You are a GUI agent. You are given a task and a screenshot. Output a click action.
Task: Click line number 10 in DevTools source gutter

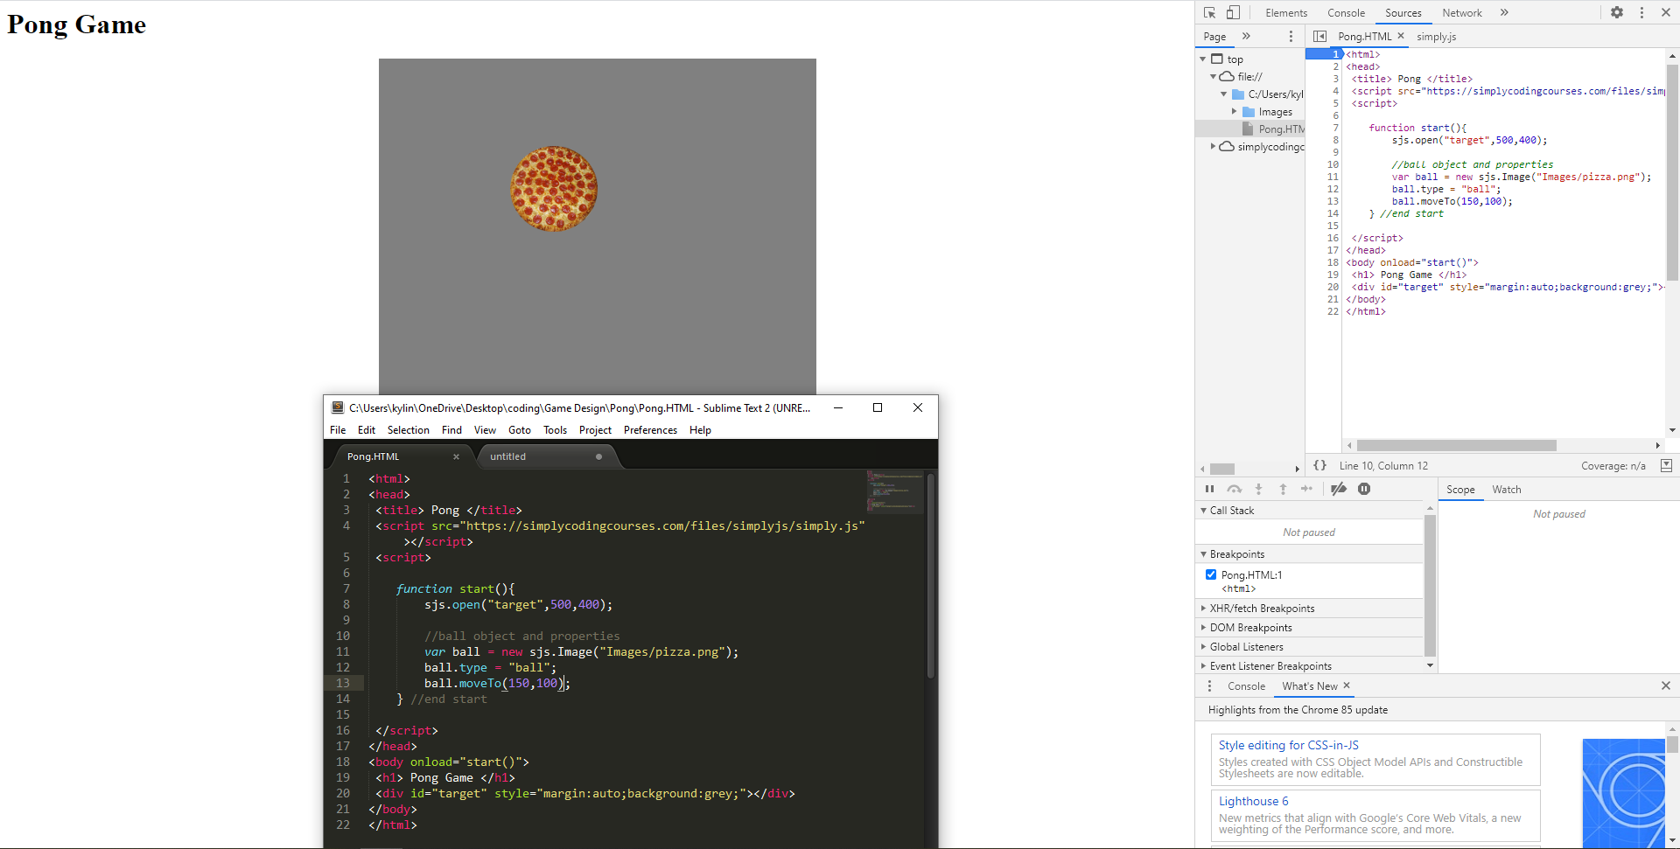click(1333, 164)
